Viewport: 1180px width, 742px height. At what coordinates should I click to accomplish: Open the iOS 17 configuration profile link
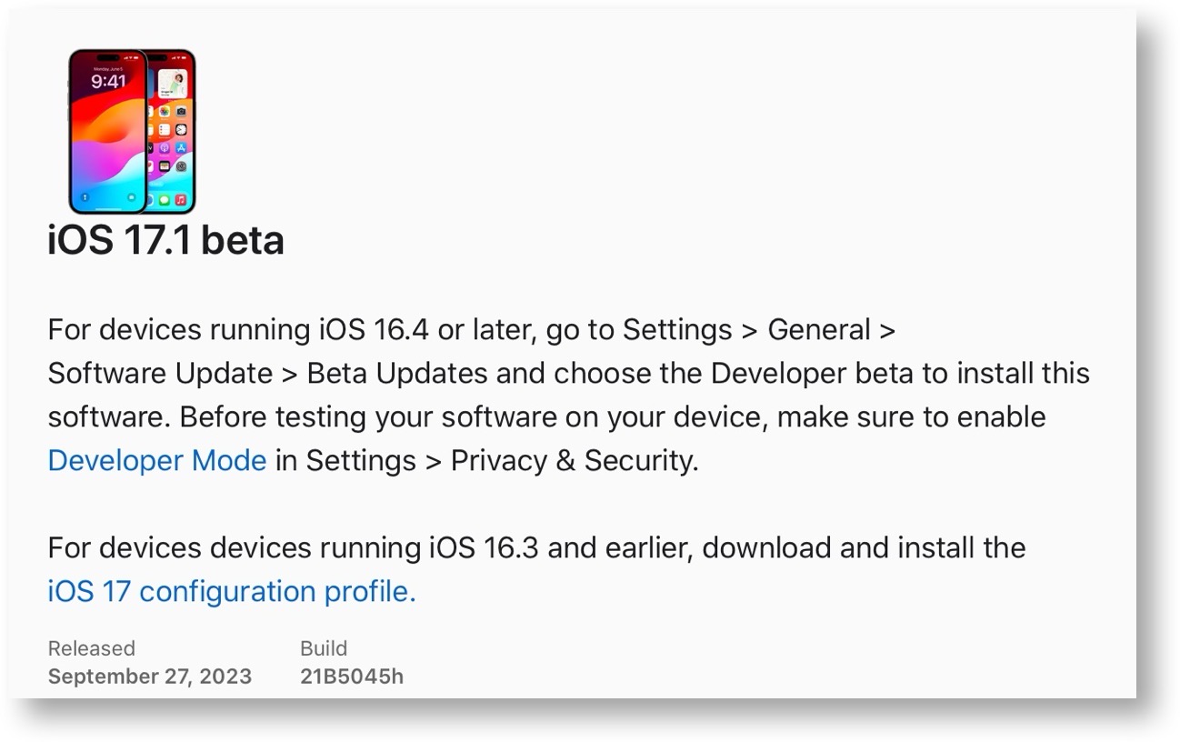click(x=232, y=592)
